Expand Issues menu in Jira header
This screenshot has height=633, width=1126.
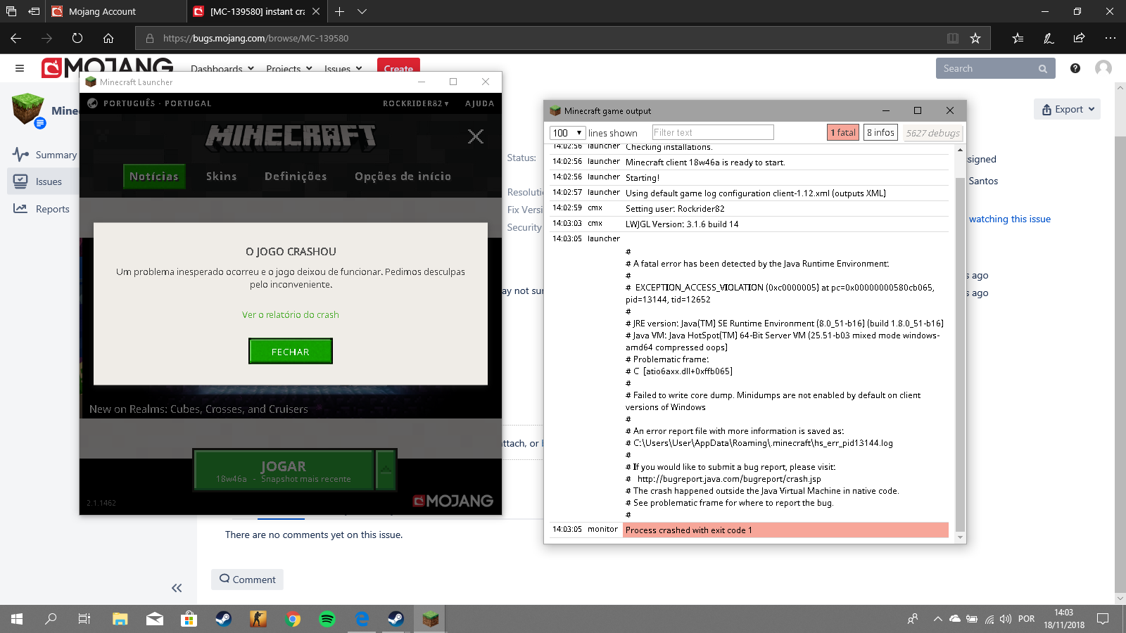pyautogui.click(x=343, y=68)
